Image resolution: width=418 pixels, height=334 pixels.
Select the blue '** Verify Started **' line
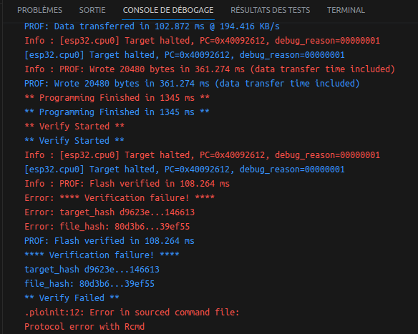74,141
